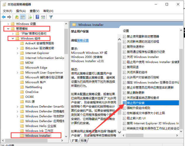Viewport: 185px width, 146px height.
Task: Toggle the Show/Hide action pane icon
Action: [43, 17]
